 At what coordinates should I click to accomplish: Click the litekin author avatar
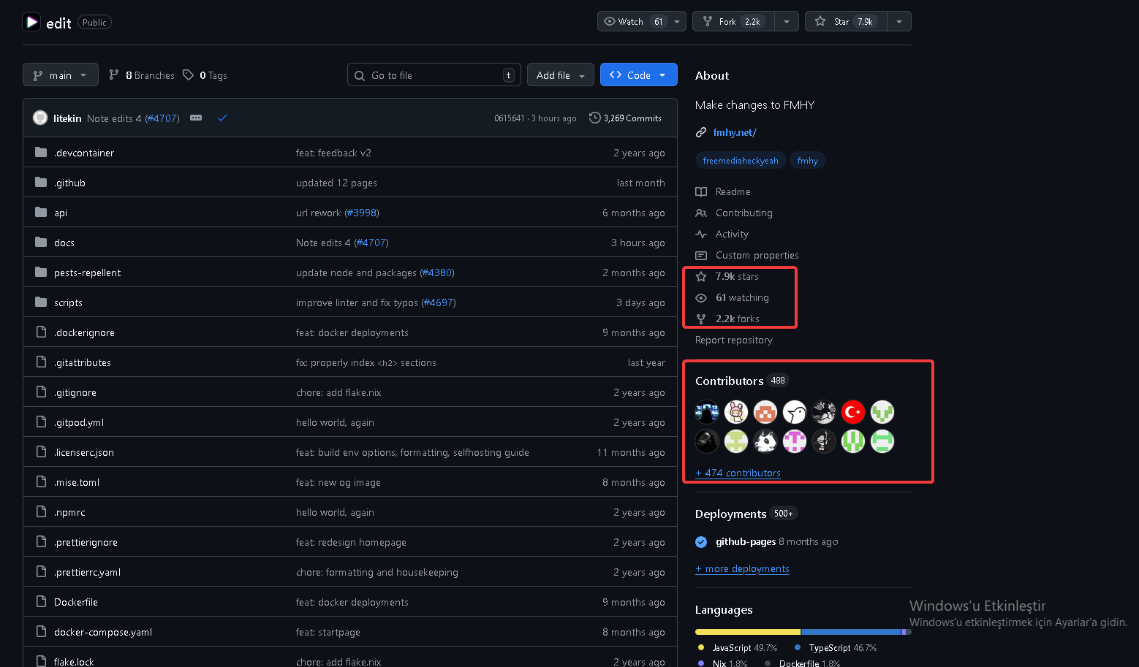click(x=40, y=118)
